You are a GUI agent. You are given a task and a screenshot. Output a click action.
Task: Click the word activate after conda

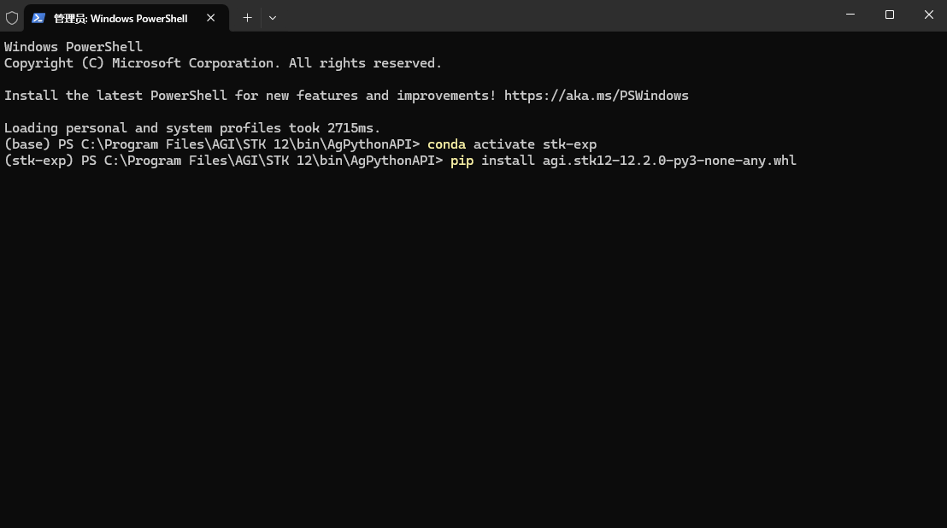(504, 144)
